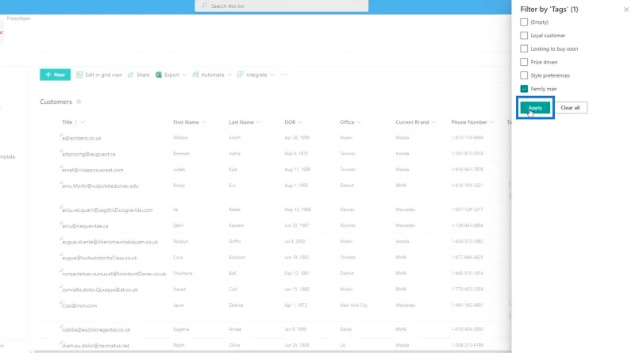Apply the Tags filter
This screenshot has height=353, width=635.
click(535, 108)
